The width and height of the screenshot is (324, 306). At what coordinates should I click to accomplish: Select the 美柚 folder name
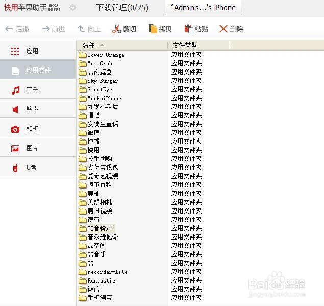tap(93, 194)
